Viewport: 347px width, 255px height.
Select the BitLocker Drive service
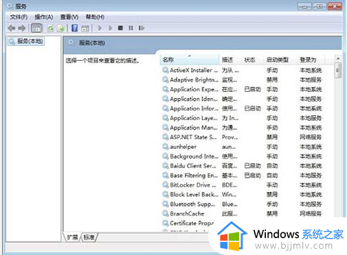pyautogui.click(x=242, y=185)
